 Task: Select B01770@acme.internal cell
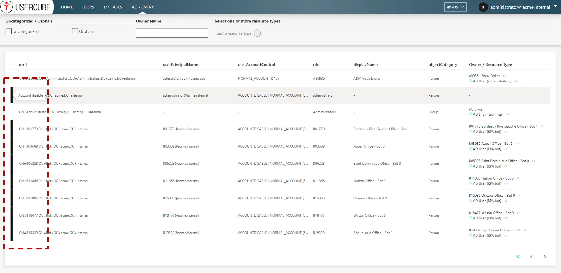[181, 129]
